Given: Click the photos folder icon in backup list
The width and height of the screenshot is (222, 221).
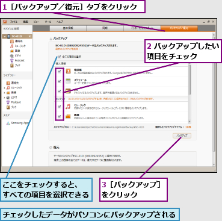Looking at the screenshot, I should pos(68,116).
